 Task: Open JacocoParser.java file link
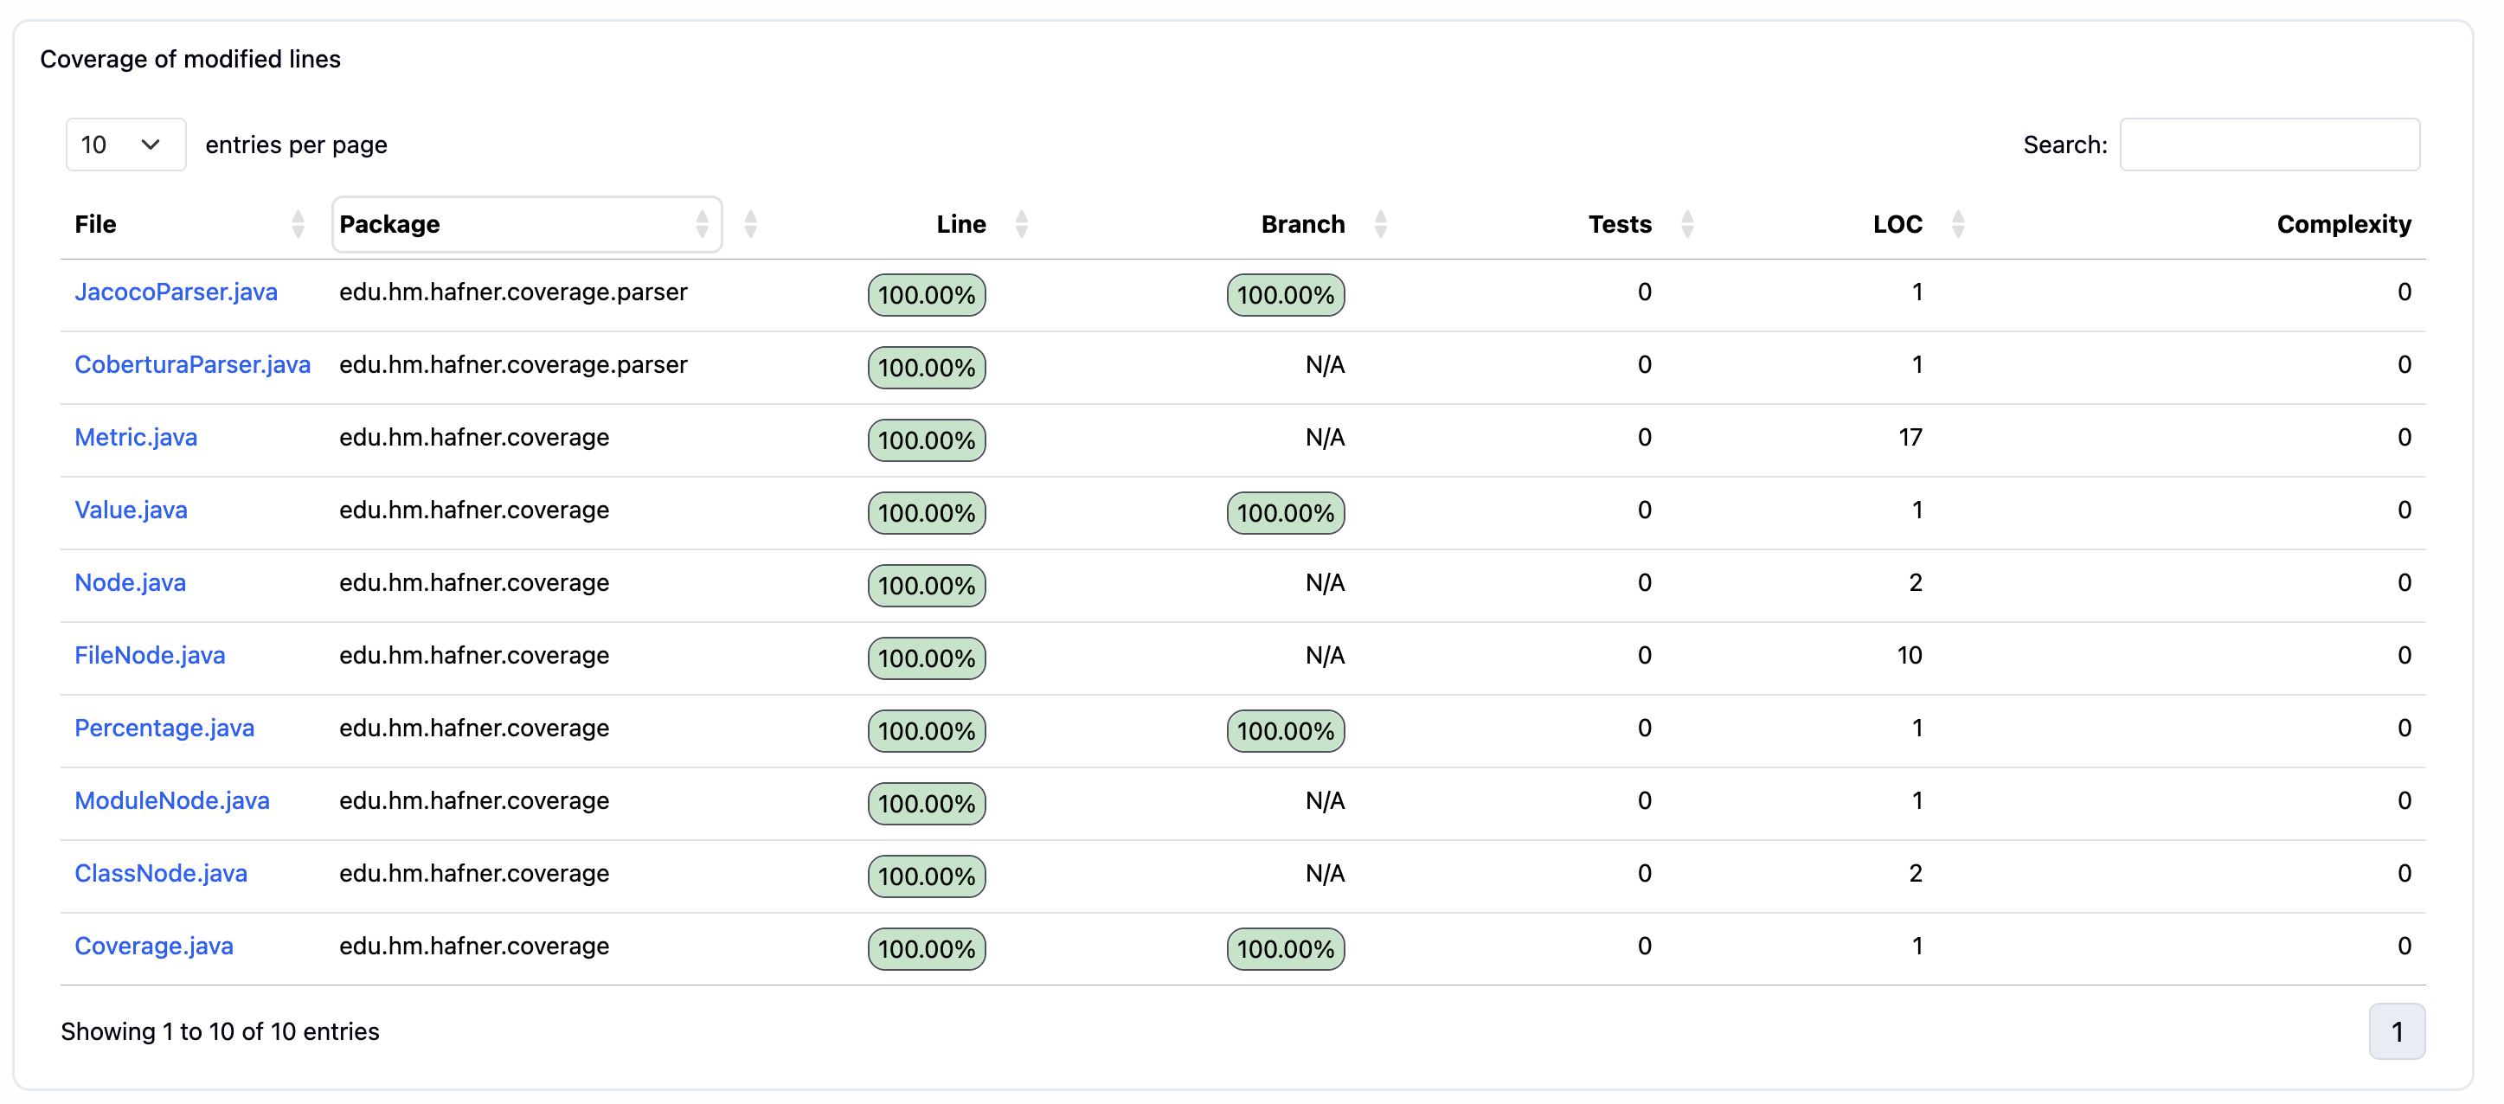pos(176,292)
